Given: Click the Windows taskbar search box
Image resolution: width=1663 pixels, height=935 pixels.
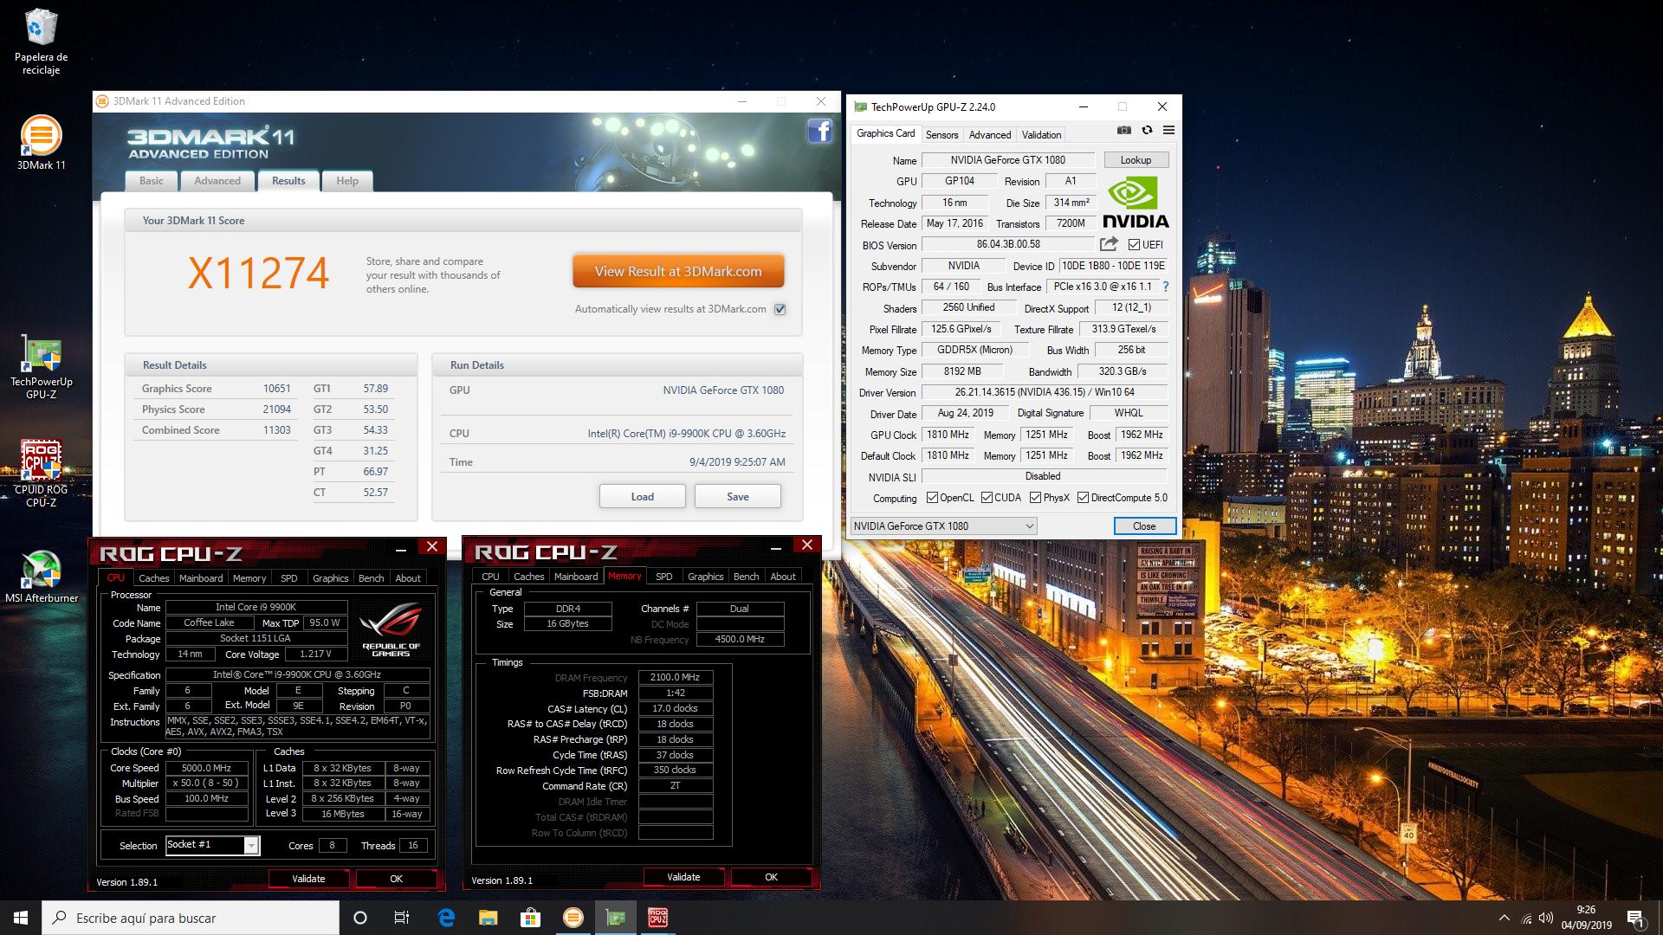Looking at the screenshot, I should coord(191,918).
